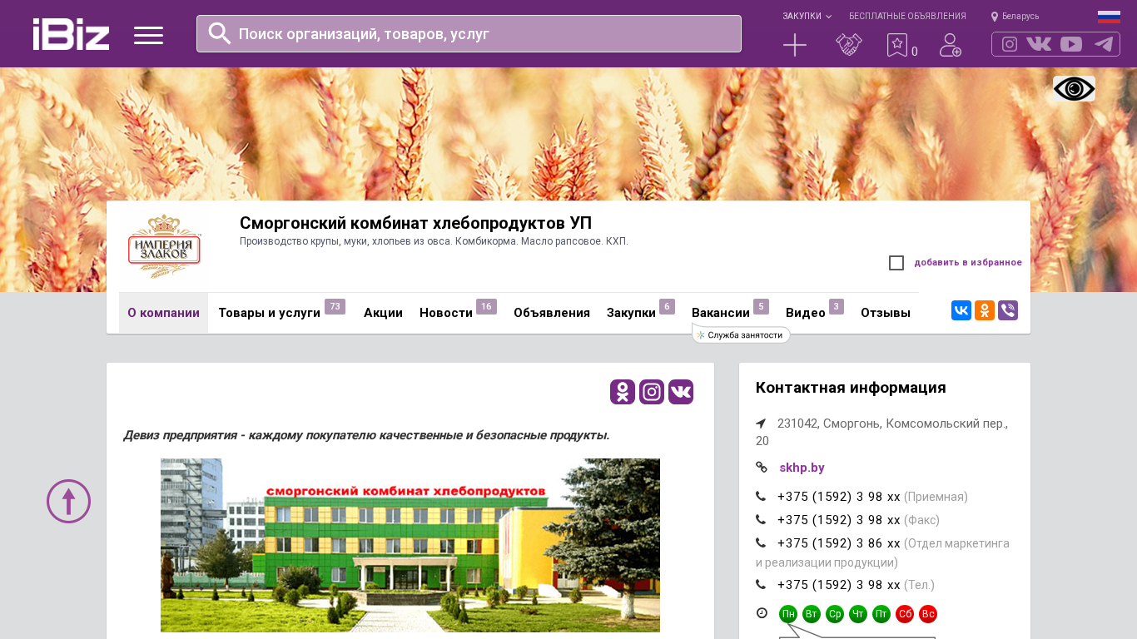Click the Империя Злаков company logo
This screenshot has width=1137, height=639.
pyautogui.click(x=165, y=246)
